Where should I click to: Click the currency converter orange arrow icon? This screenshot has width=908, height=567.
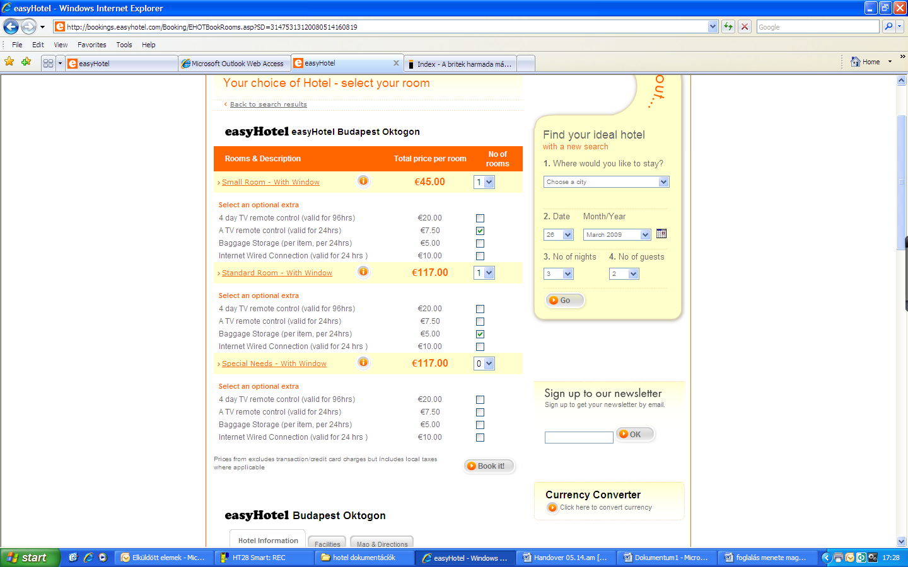tap(552, 508)
